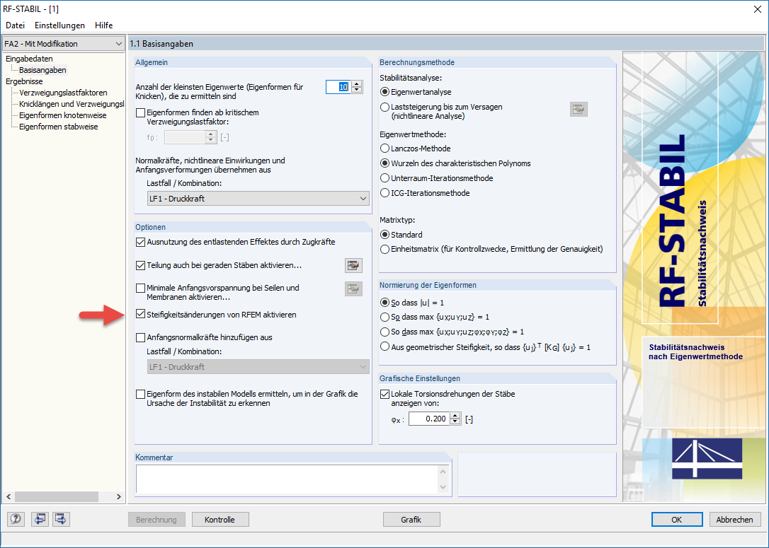Open the Datei menu
The width and height of the screenshot is (769, 548).
[15, 25]
